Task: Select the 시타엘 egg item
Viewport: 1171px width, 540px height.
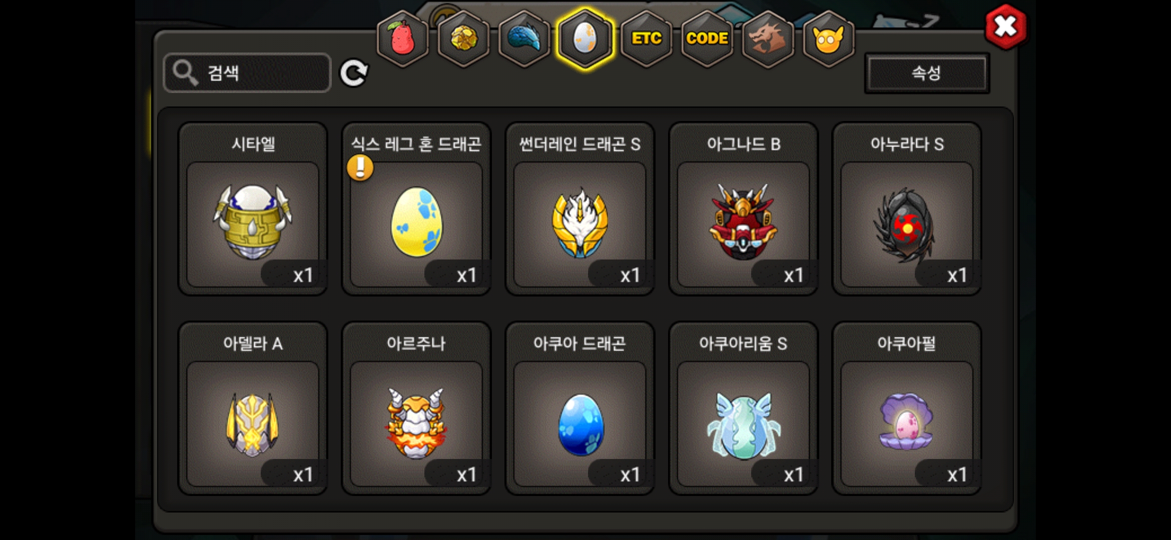Action: 253,209
